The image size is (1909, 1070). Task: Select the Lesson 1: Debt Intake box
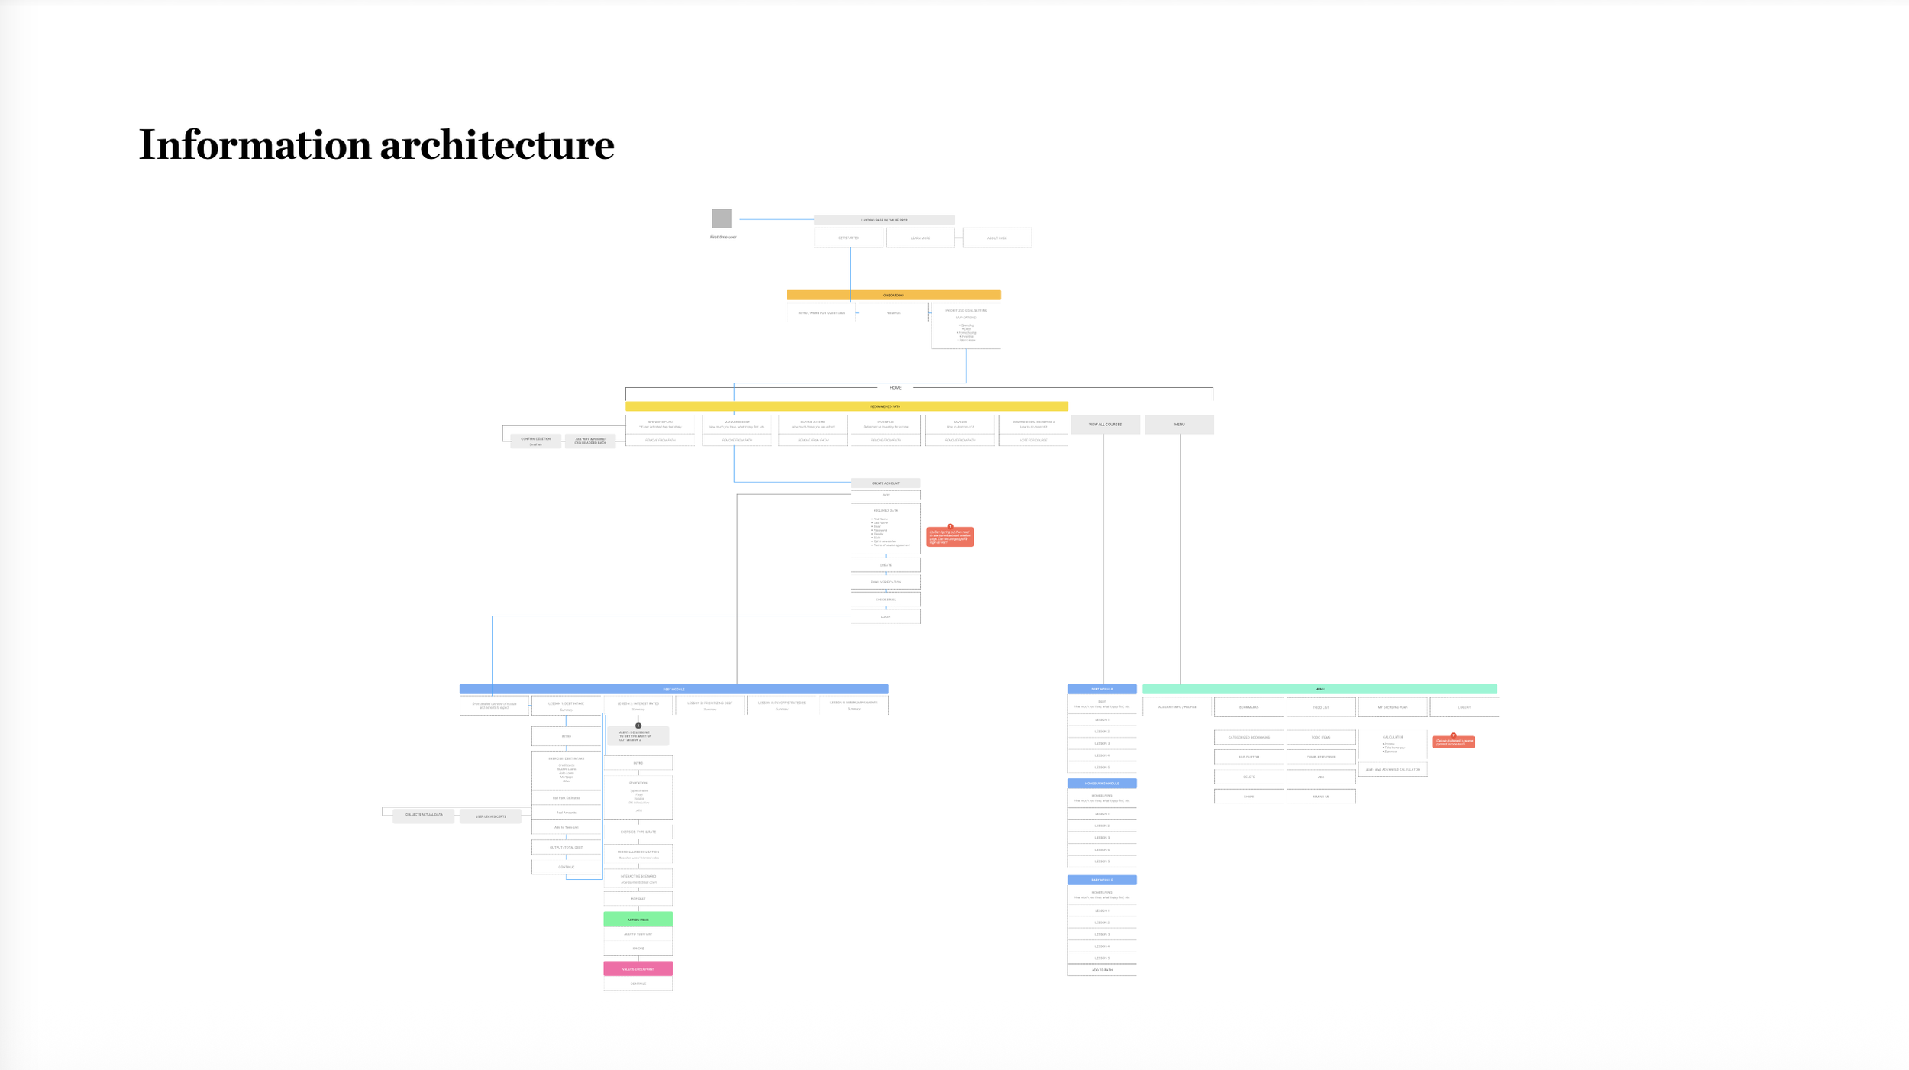(x=566, y=706)
